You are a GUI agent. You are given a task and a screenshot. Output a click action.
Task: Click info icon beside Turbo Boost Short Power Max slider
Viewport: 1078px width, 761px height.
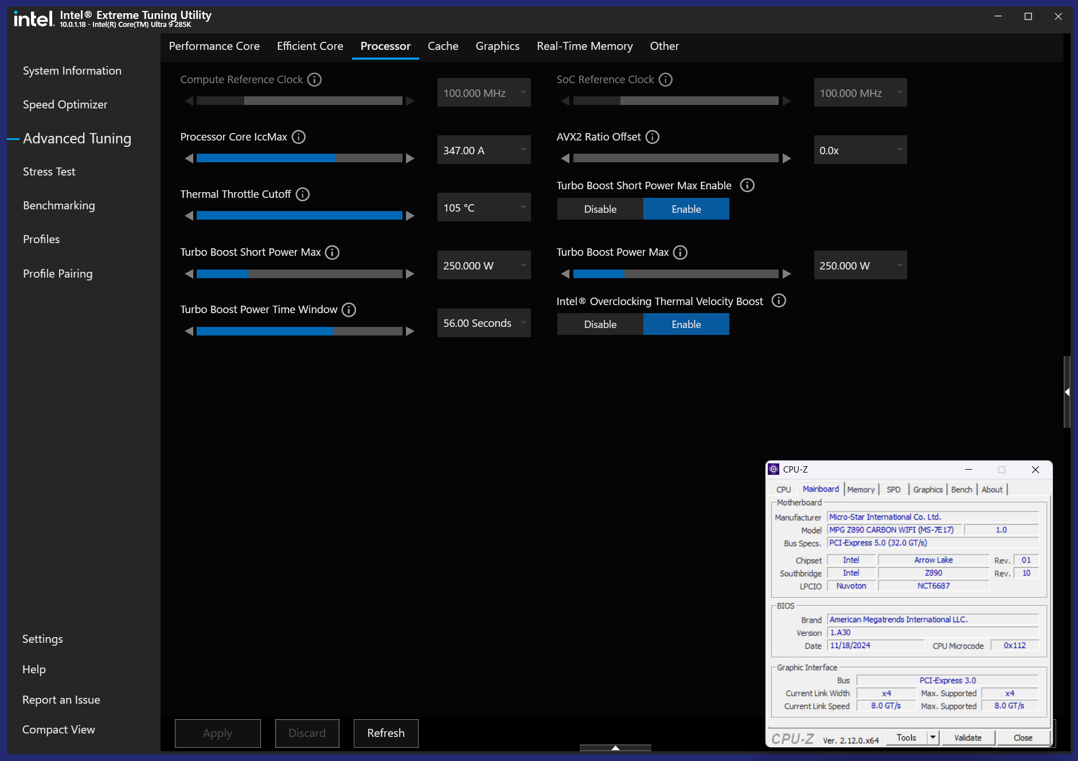[332, 252]
